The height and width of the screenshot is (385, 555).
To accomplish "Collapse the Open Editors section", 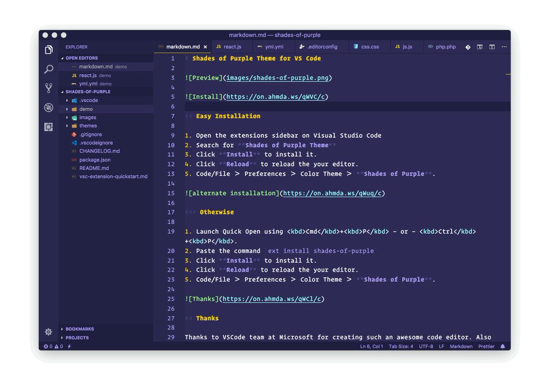I will (x=62, y=58).
